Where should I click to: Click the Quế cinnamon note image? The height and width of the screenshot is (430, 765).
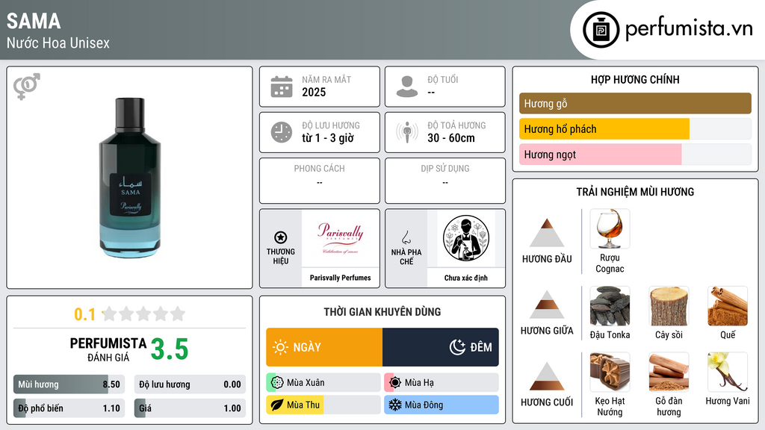pos(728,306)
